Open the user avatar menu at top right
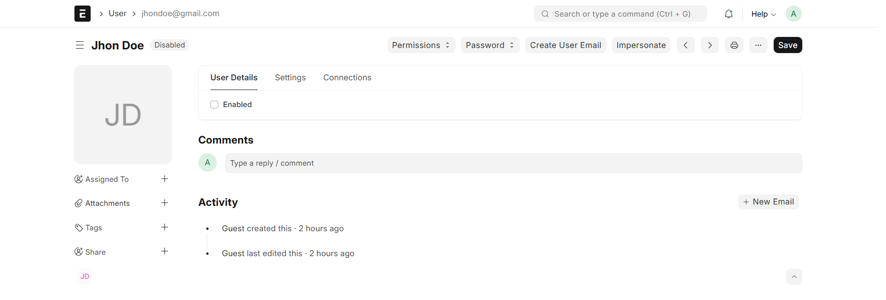The image size is (886, 300). point(794,14)
